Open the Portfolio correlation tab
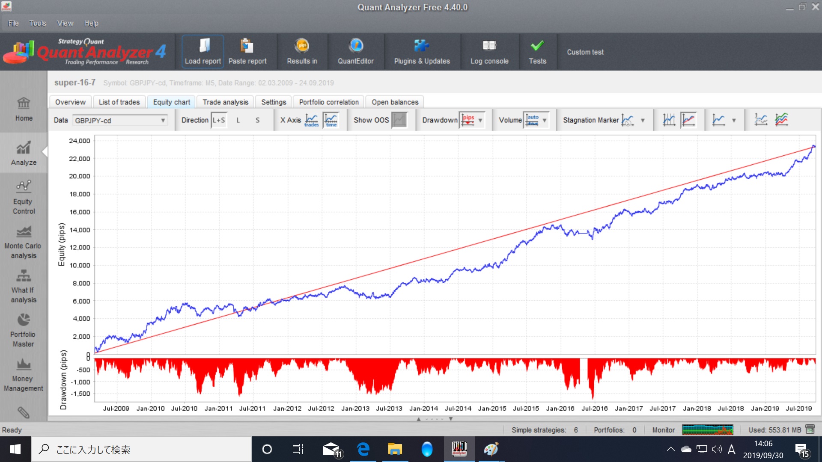This screenshot has width=822, height=462. point(328,102)
